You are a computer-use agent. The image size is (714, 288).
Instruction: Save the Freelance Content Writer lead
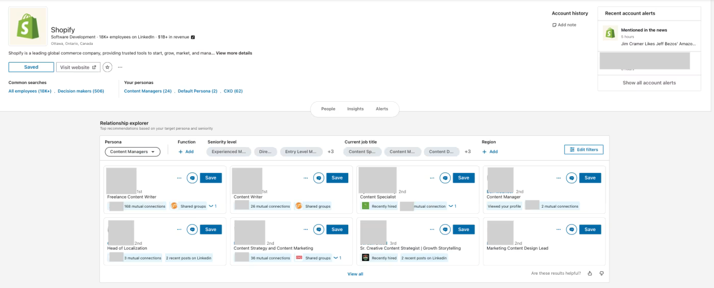click(x=211, y=178)
